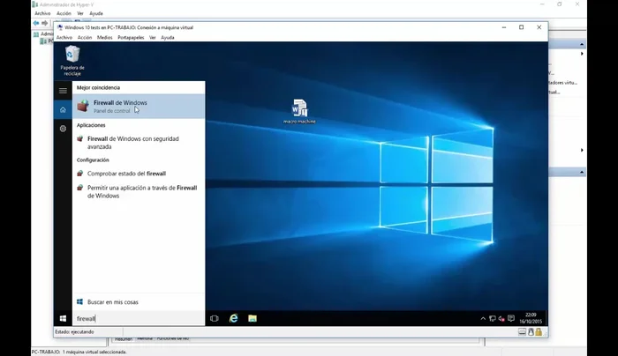Click Estado: ejecutando status text
The width and height of the screenshot is (618, 356).
(x=74, y=332)
